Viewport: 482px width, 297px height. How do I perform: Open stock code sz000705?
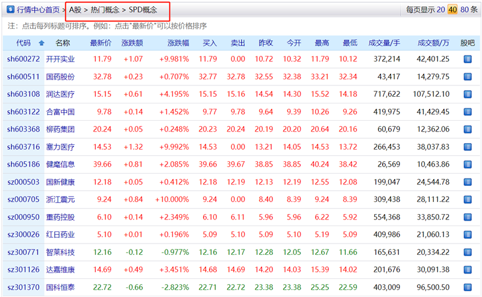[23, 200]
